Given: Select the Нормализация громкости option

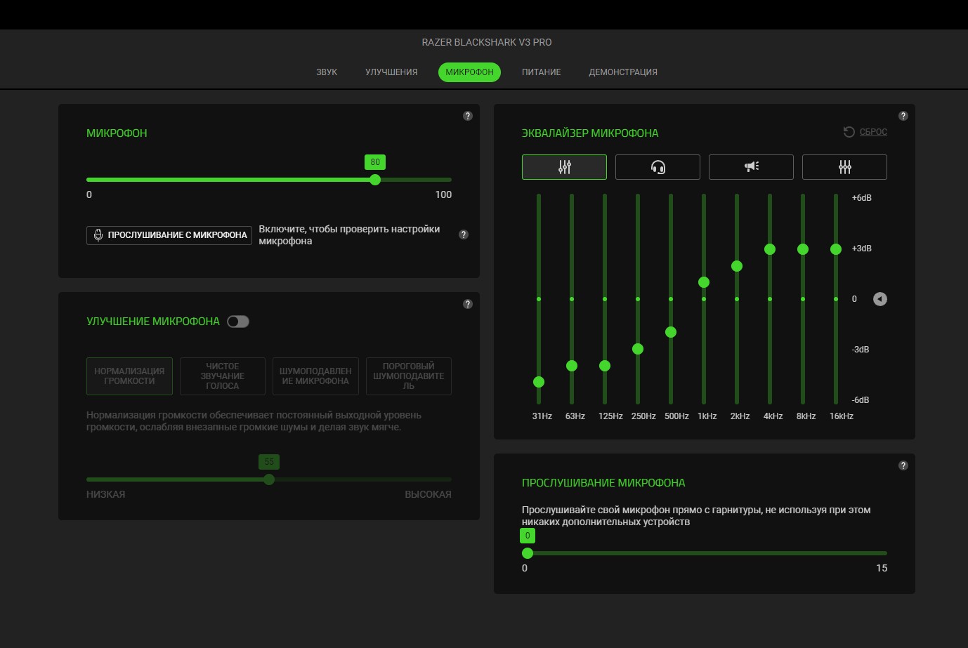Looking at the screenshot, I should coord(129,376).
